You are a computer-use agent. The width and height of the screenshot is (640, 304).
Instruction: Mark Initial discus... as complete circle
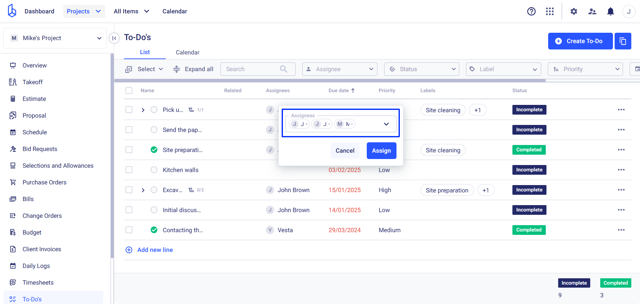[x=154, y=210]
